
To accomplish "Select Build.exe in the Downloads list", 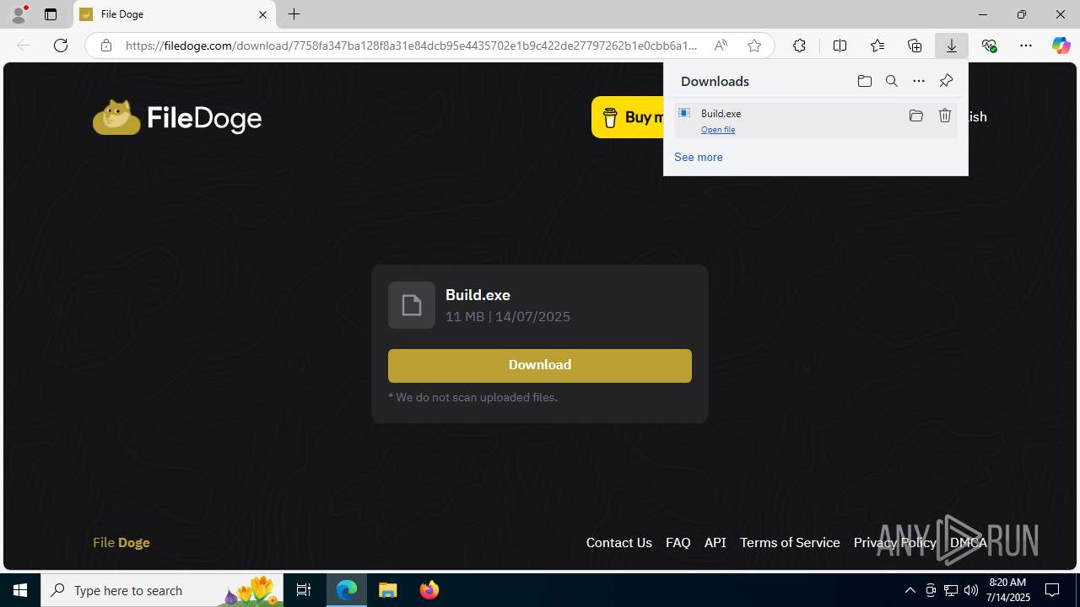I will tap(815, 120).
